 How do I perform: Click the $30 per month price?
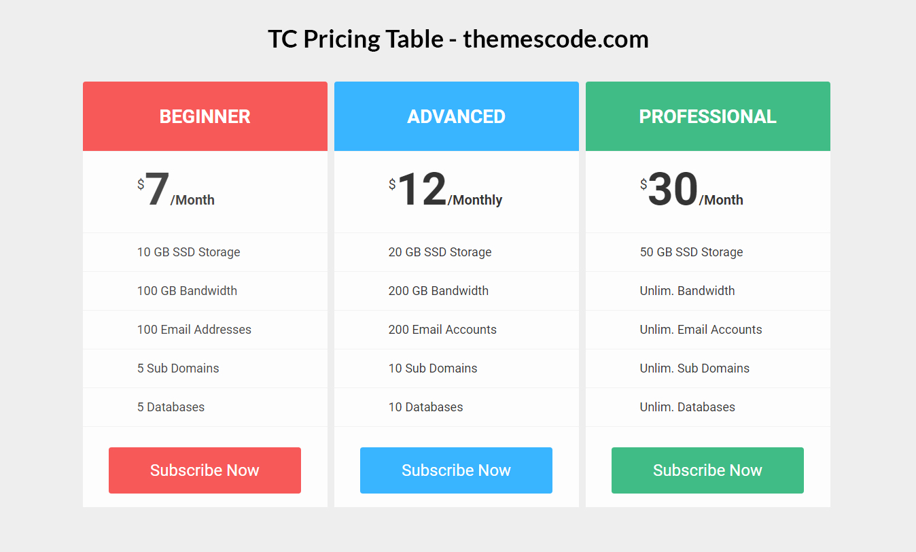691,191
